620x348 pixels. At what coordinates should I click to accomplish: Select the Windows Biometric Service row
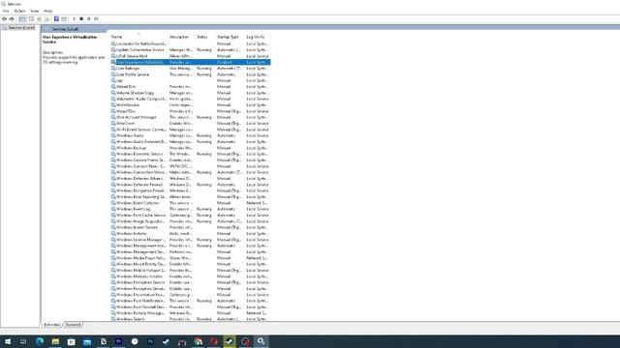coord(191,154)
